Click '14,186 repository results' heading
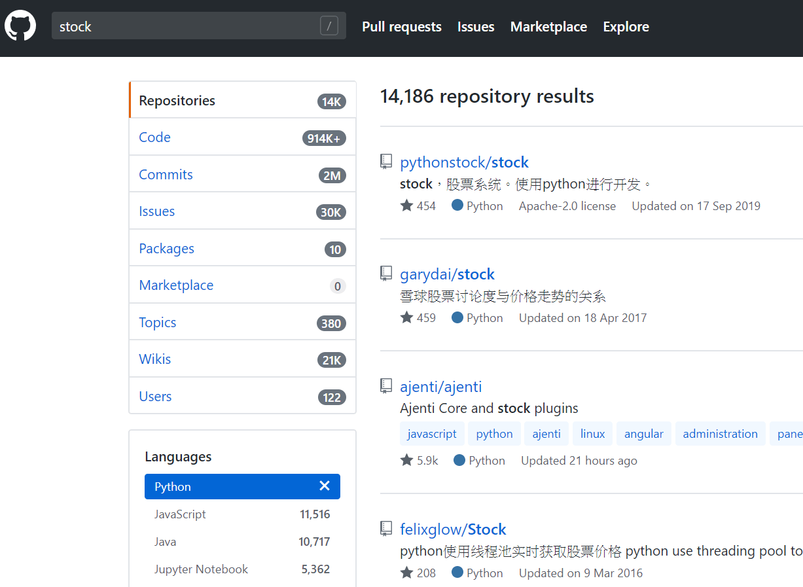803x587 pixels. pos(487,96)
